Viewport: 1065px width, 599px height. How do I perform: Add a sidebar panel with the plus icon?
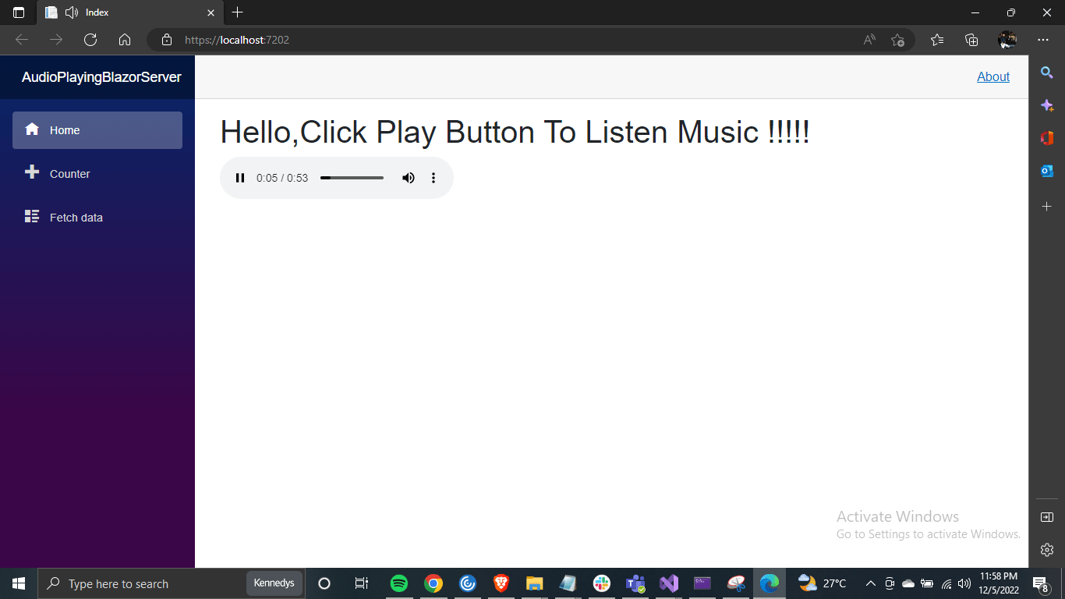pos(1046,206)
